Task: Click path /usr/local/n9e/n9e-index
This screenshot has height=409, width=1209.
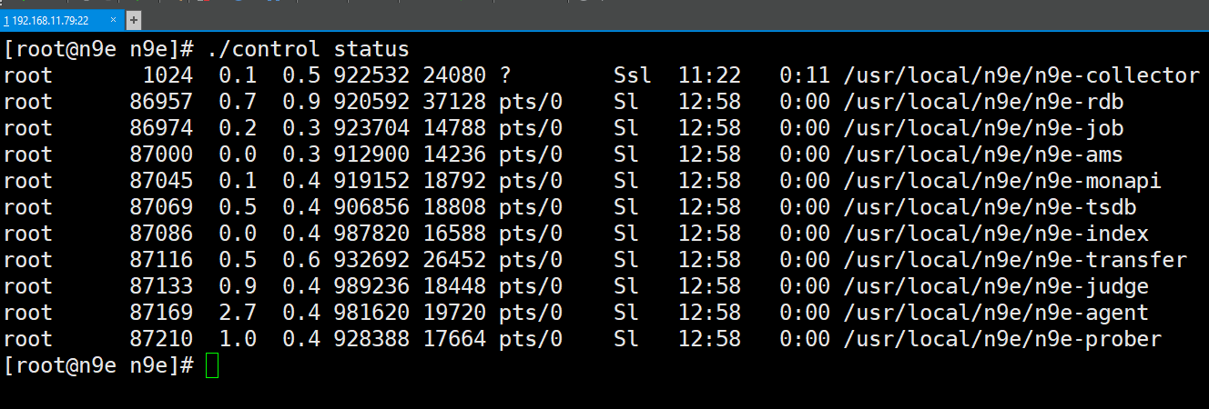Action: (996, 234)
